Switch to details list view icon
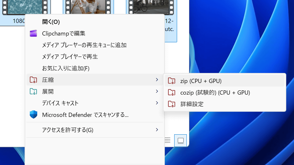The height and width of the screenshot is (165, 294). click(x=168, y=140)
